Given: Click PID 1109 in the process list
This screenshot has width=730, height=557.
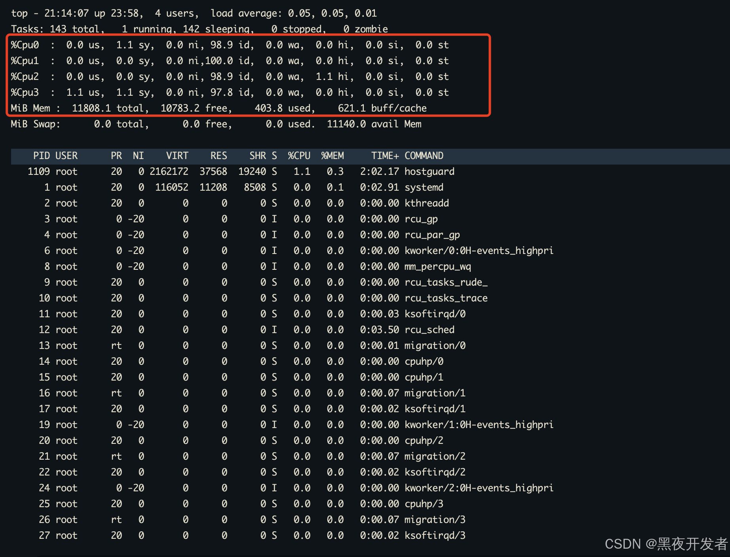Looking at the screenshot, I should click(39, 172).
